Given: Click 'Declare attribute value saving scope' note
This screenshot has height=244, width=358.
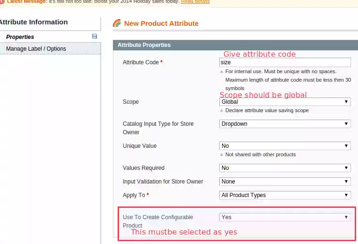Looking at the screenshot, I should tap(267, 110).
